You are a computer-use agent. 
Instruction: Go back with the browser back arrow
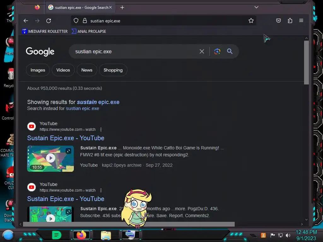tap(26, 21)
